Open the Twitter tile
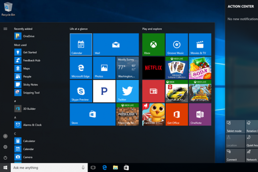The image size is (258, 172). (x=128, y=91)
